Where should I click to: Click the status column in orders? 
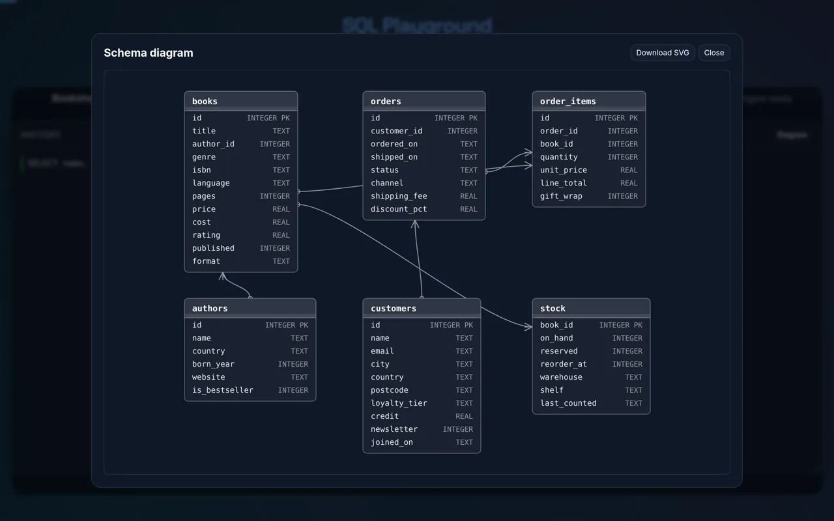(x=424, y=170)
